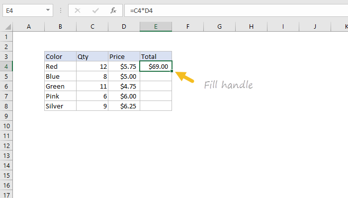Click the Select All corner triangle
Image resolution: width=348 pixels, height=198 pixels.
6,26
